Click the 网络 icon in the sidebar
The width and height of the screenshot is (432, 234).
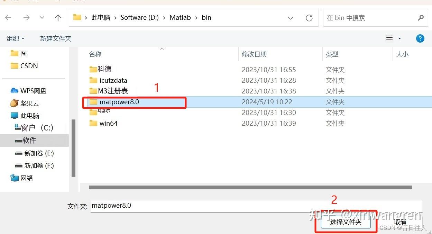(14, 178)
